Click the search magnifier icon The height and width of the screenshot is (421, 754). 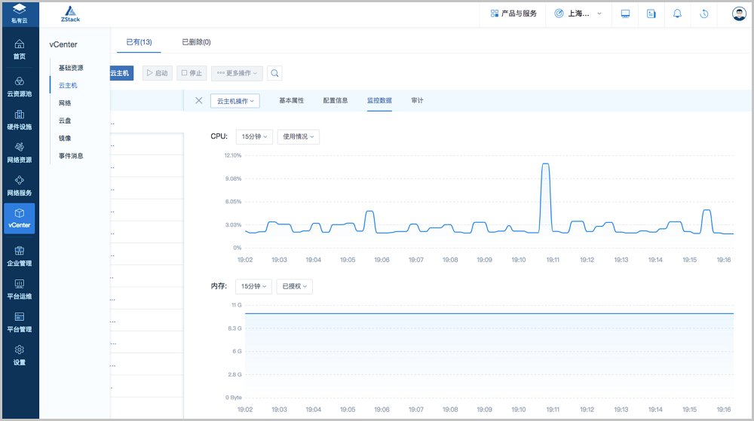coord(275,73)
